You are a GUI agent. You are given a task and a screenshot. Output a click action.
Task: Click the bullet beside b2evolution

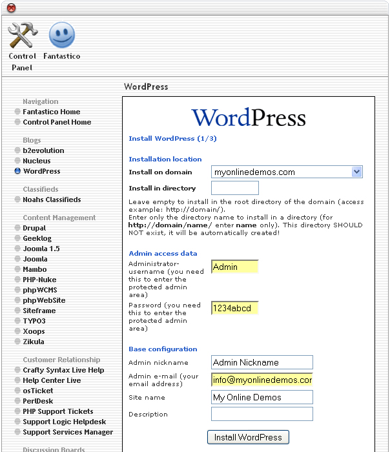pos(17,150)
